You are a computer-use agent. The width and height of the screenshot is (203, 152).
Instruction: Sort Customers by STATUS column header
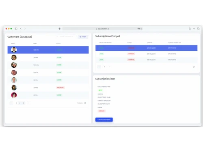click(58, 44)
